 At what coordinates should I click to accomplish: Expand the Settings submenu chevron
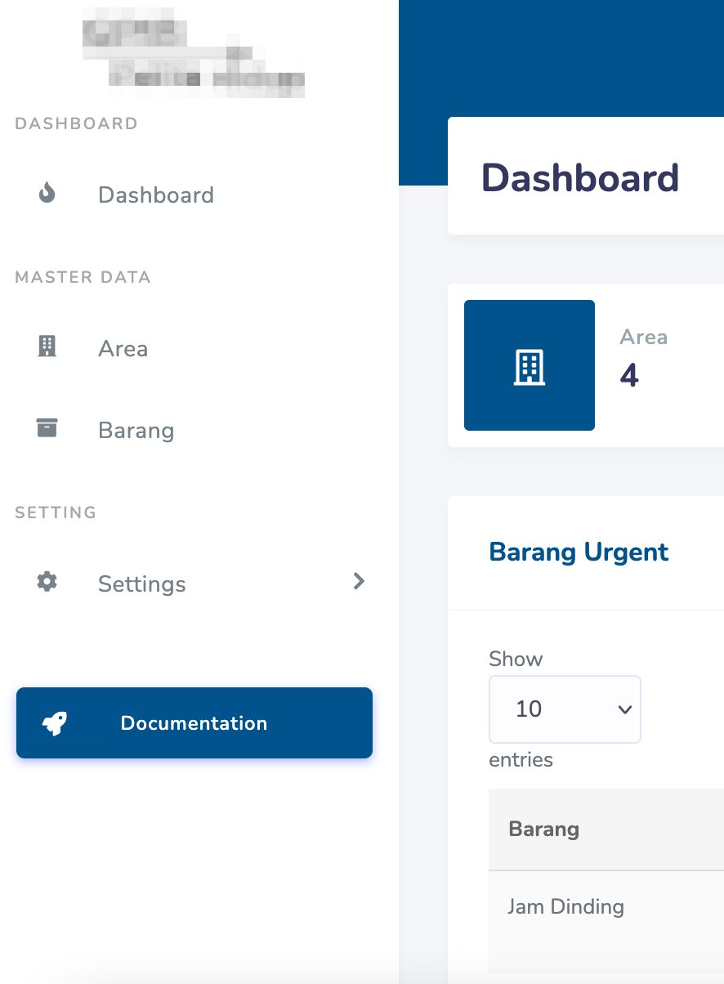pyautogui.click(x=358, y=581)
